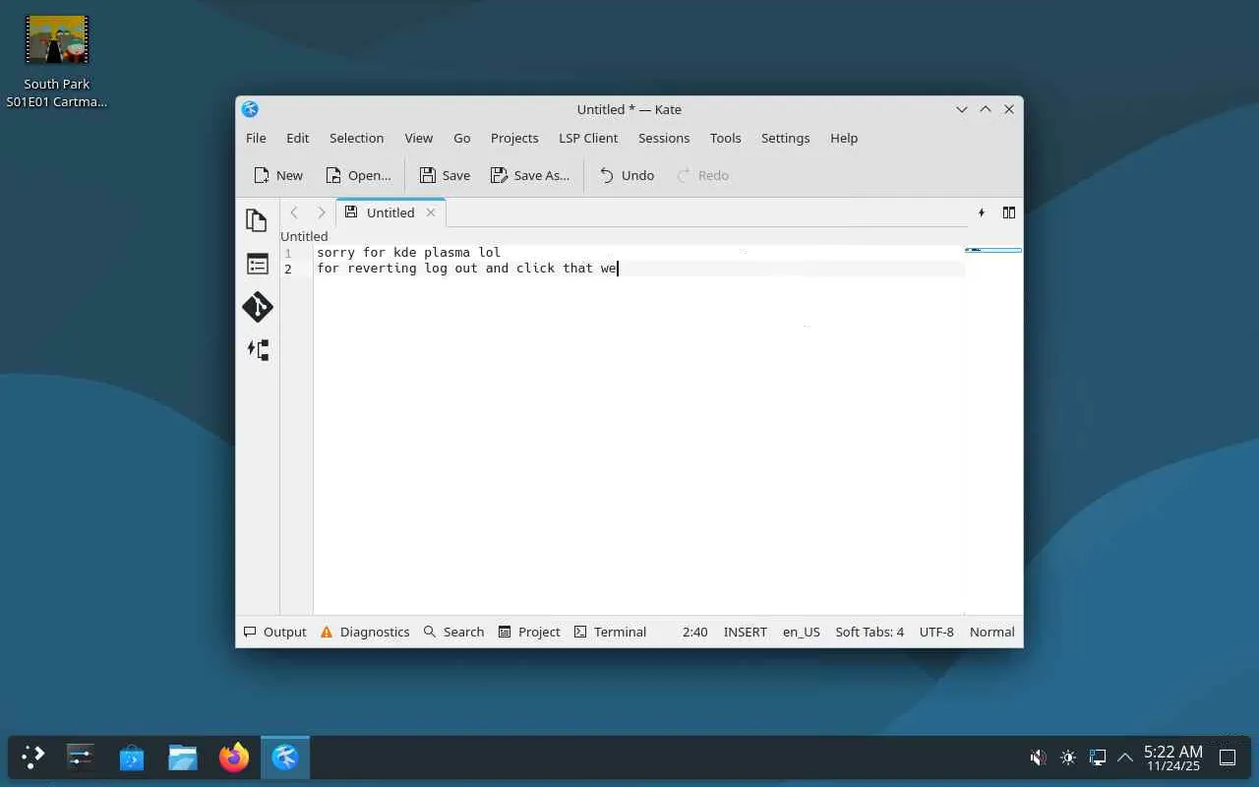Click the split view icon in tab bar
This screenshot has width=1259, height=787.
(1008, 212)
